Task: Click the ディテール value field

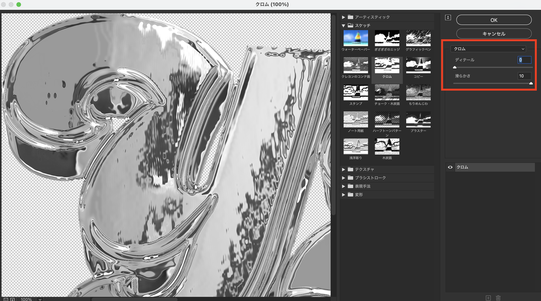Action: point(524,60)
